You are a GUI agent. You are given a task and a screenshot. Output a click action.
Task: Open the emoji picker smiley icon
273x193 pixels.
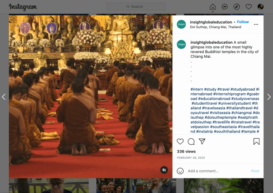(180, 171)
